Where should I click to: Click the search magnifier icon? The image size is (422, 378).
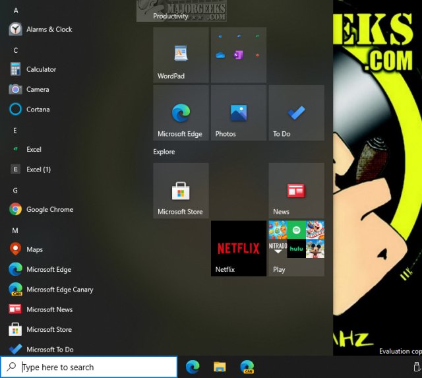click(11, 366)
